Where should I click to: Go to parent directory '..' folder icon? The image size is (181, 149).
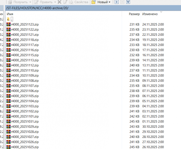8,19
